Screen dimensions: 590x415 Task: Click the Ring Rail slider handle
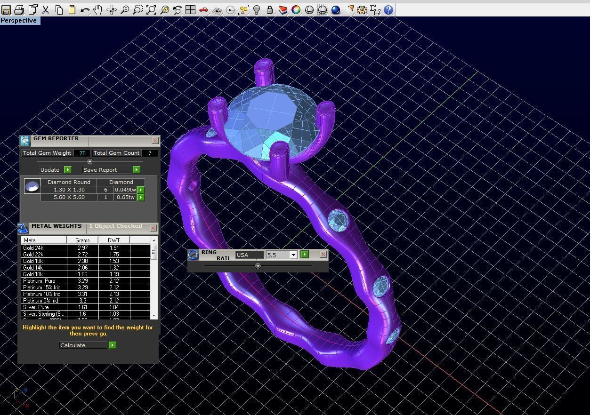pos(258,266)
